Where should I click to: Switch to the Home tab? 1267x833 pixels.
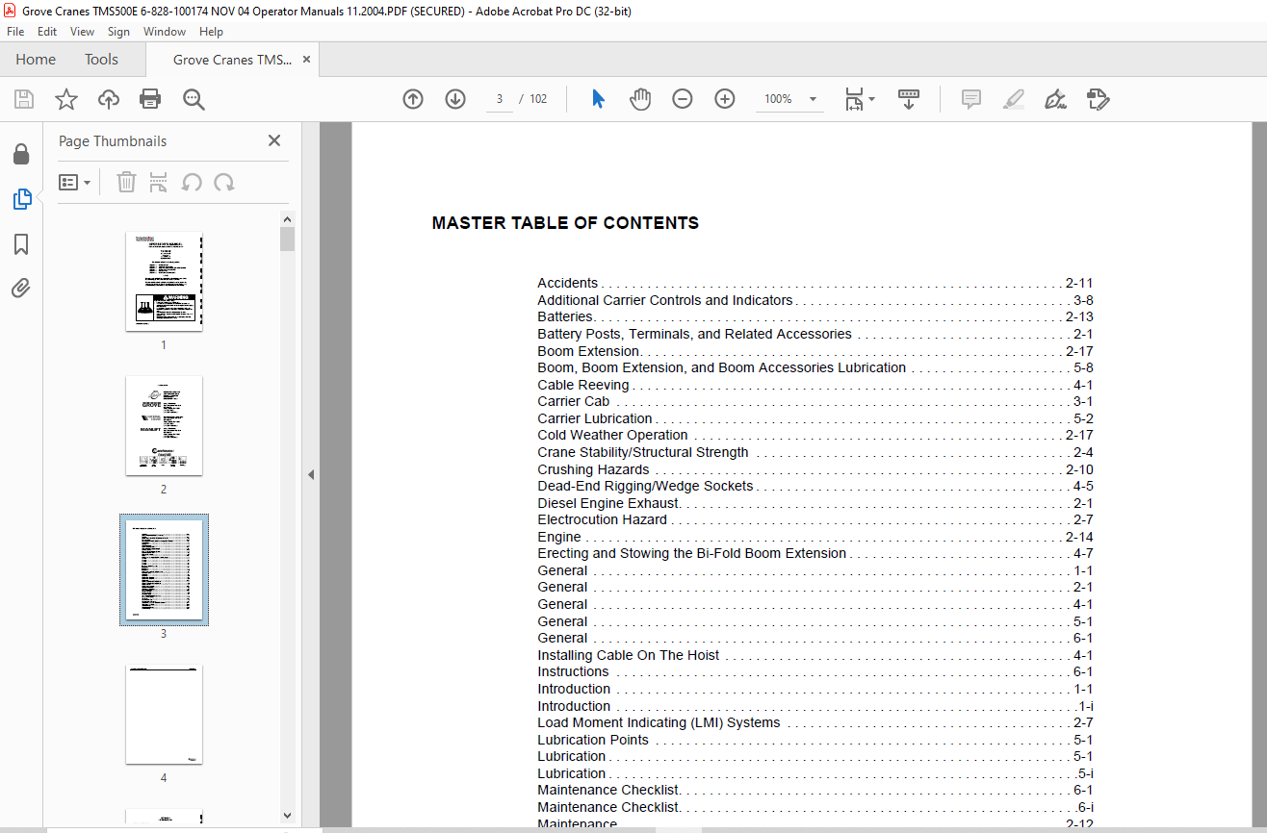click(36, 60)
